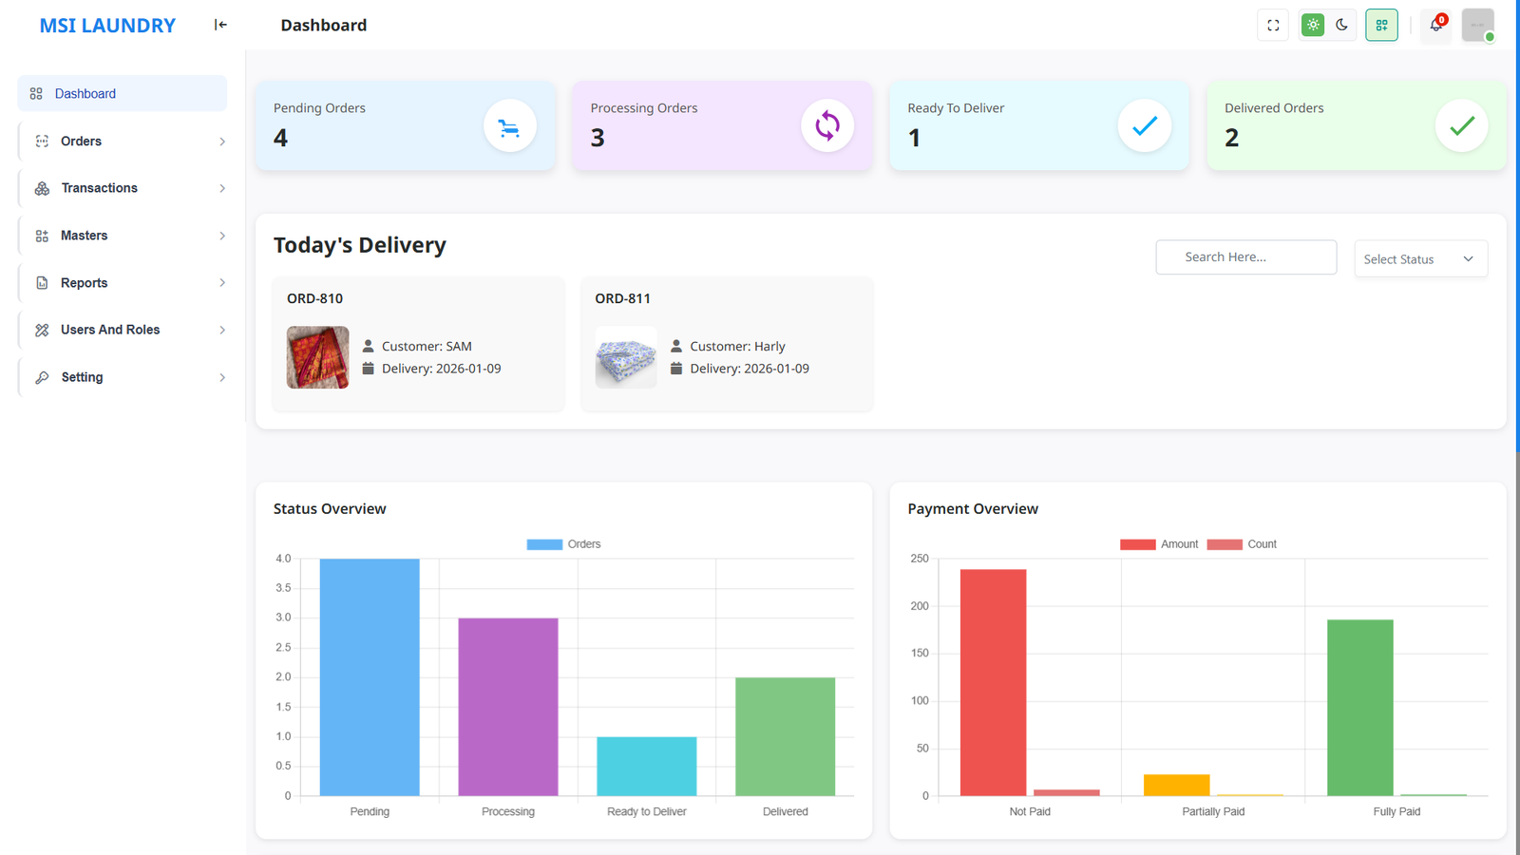The width and height of the screenshot is (1520, 855).
Task: Select the Dashboard sidebar item
Action: (x=86, y=93)
